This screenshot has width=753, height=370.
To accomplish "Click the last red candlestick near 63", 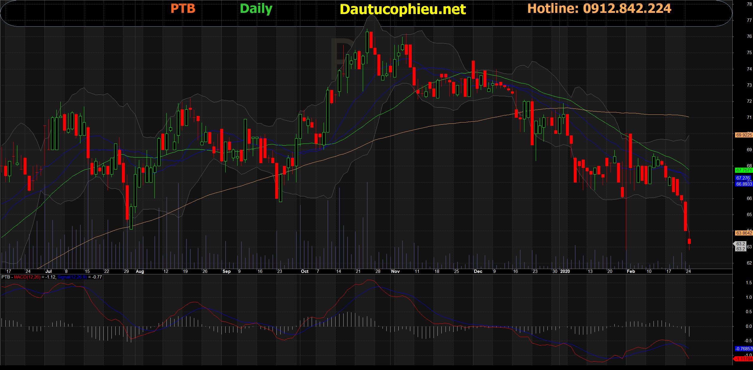I will [689, 241].
